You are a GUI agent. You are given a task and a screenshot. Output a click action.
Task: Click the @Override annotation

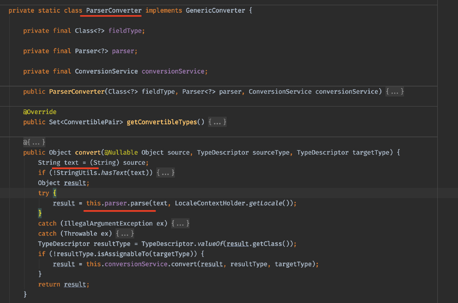click(40, 112)
